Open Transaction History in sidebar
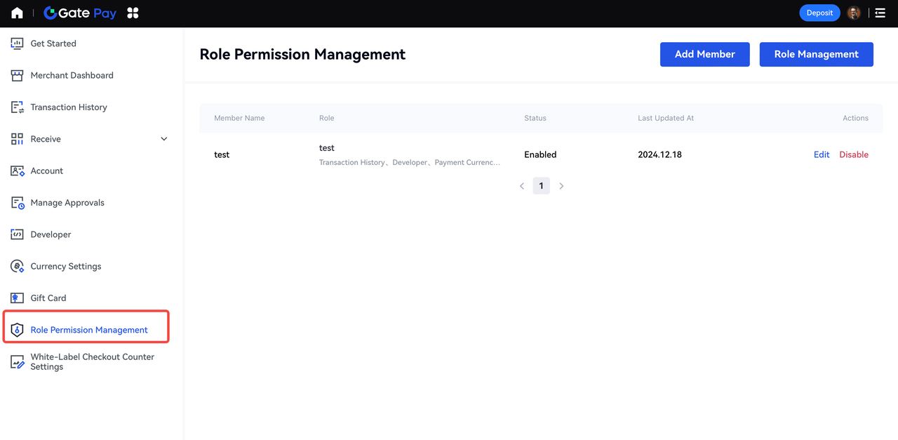This screenshot has height=440, width=898. pos(69,107)
